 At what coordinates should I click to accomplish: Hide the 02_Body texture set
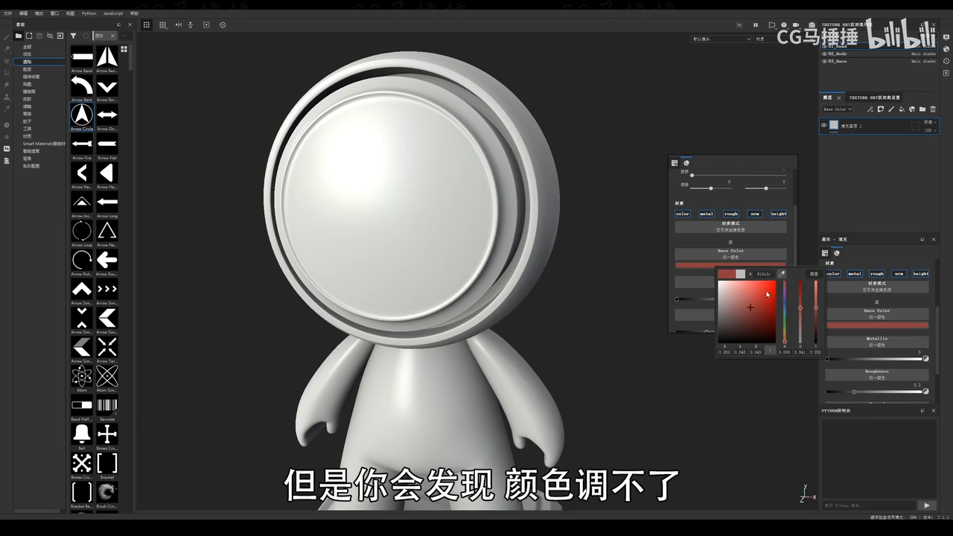click(824, 54)
